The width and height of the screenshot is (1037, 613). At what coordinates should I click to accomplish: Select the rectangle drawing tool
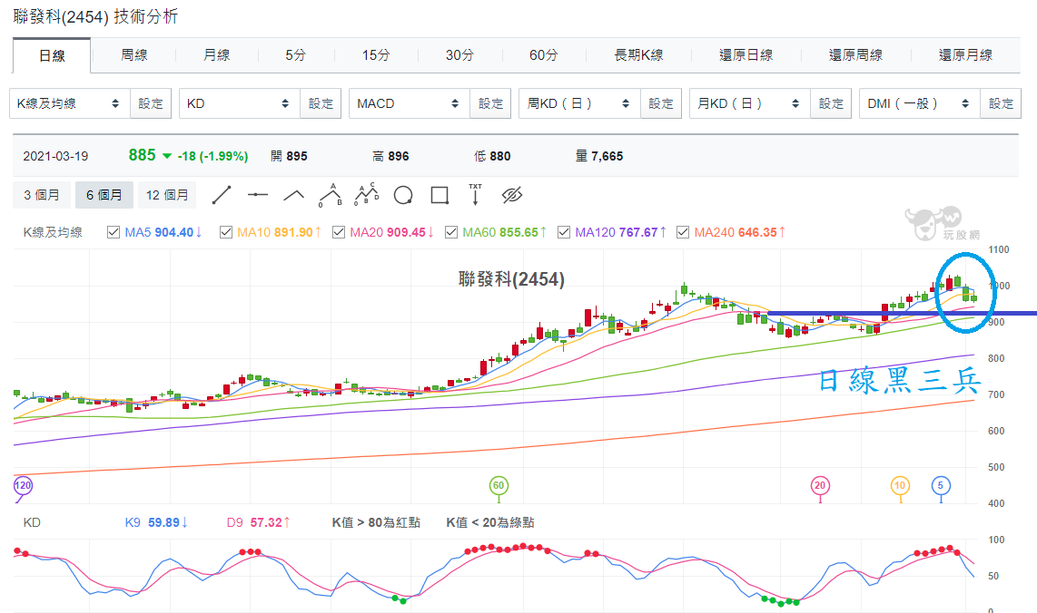[439, 195]
